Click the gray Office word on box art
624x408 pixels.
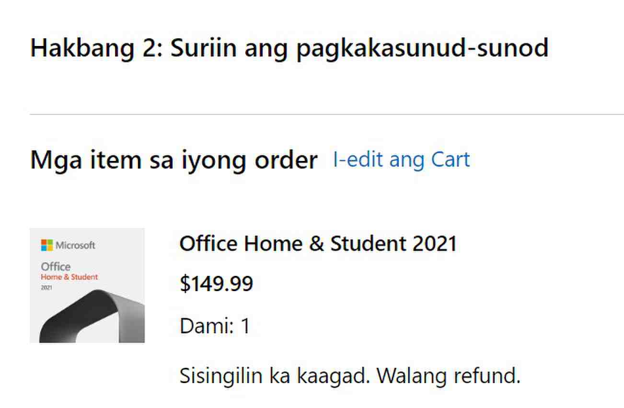coord(56,266)
